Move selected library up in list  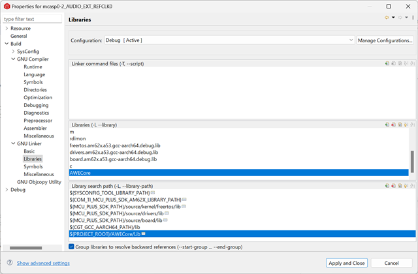[406, 125]
